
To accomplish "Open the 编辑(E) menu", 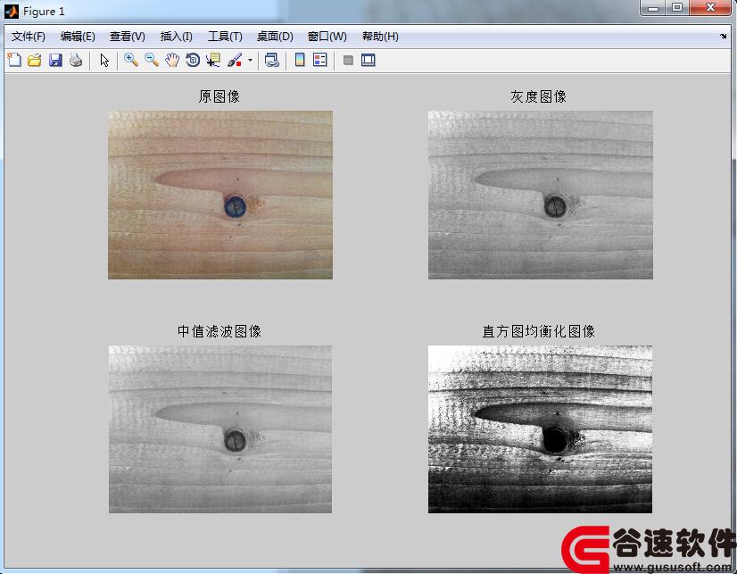I will coord(78,37).
